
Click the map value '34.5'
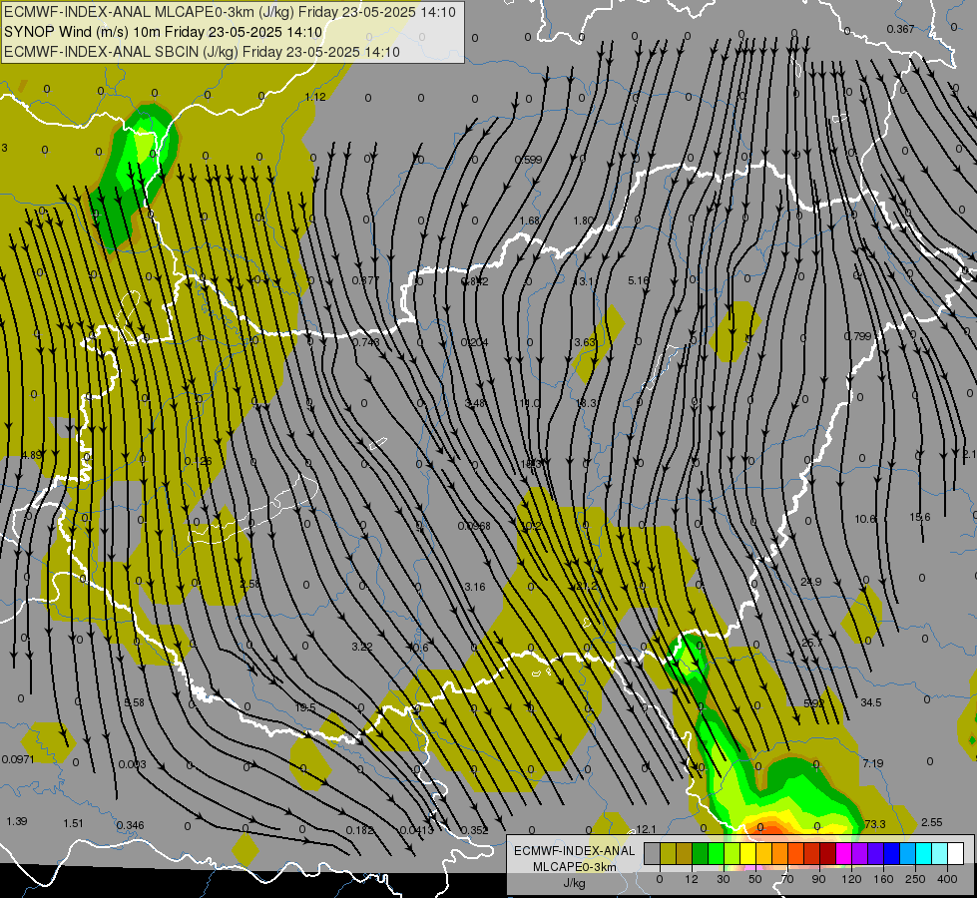point(871,703)
